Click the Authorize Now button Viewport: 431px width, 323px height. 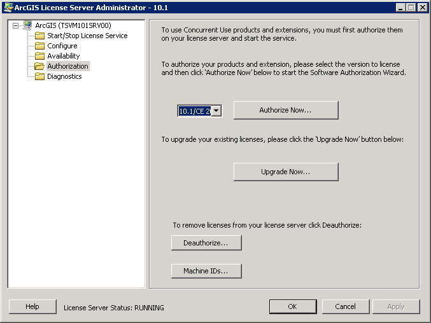pos(286,111)
